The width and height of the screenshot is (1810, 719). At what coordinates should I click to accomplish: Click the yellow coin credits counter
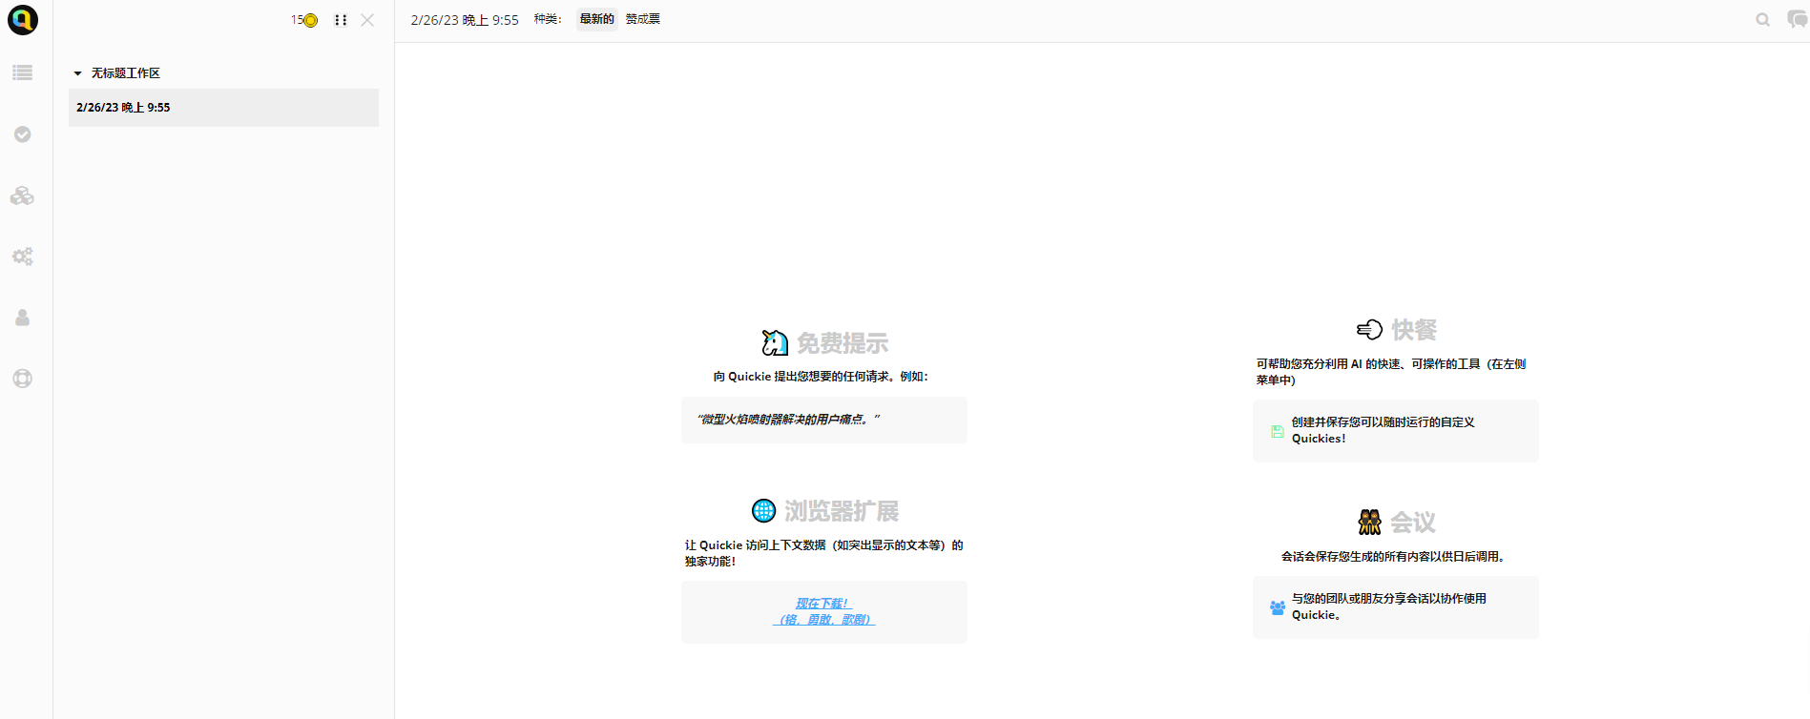(304, 20)
